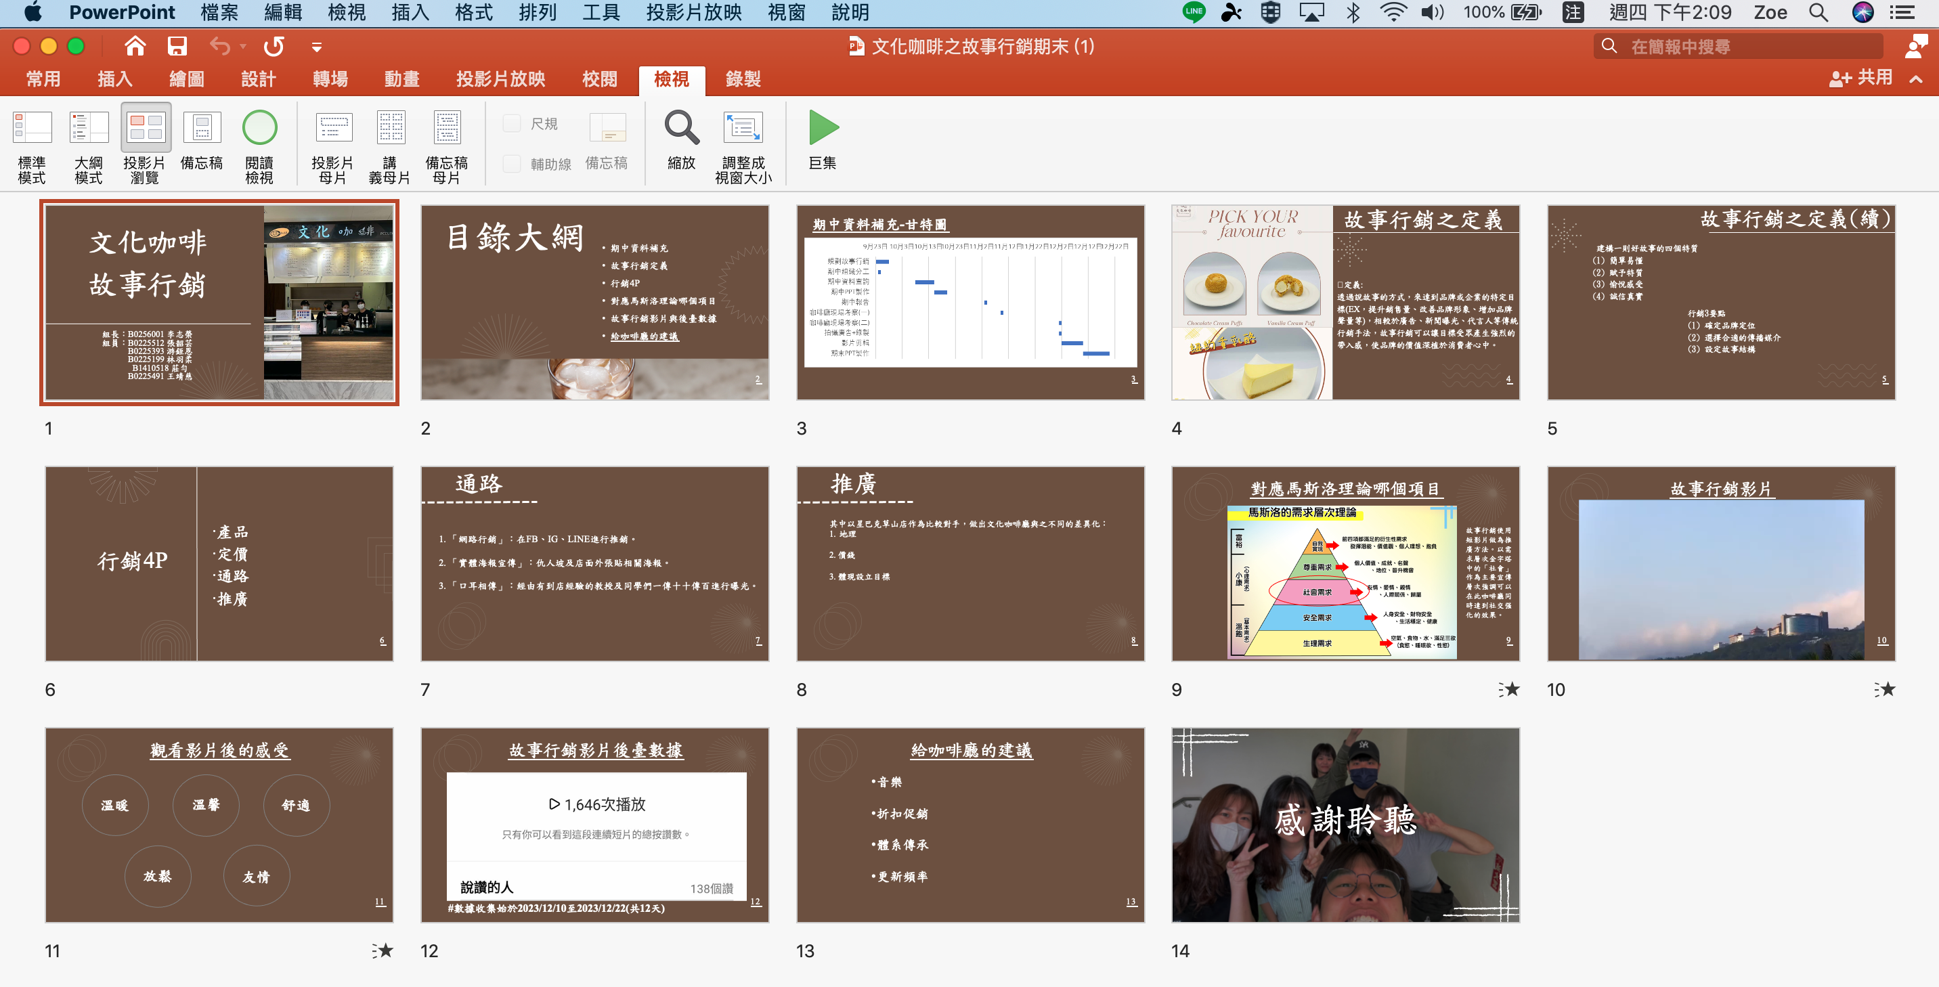Screen dimensions: 1939x987
Task: Open the 排列 (Arrange) menu
Action: [538, 12]
